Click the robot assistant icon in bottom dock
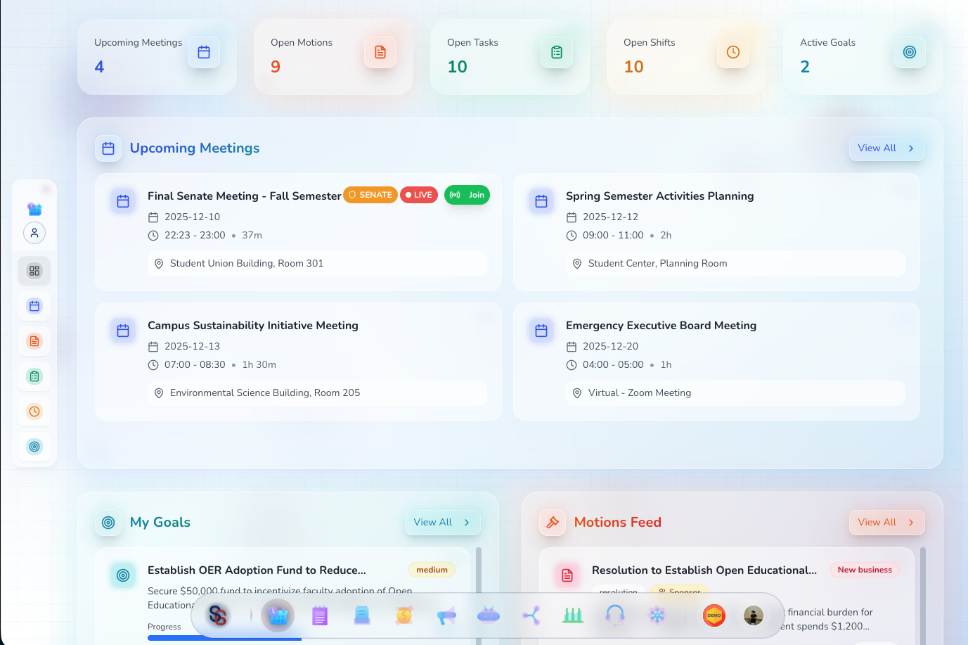The image size is (968, 645). point(488,615)
